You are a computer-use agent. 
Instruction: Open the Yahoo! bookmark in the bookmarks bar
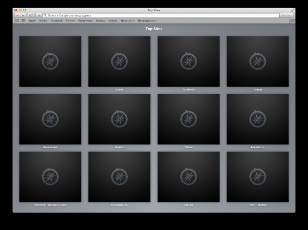pyautogui.click(x=113, y=20)
